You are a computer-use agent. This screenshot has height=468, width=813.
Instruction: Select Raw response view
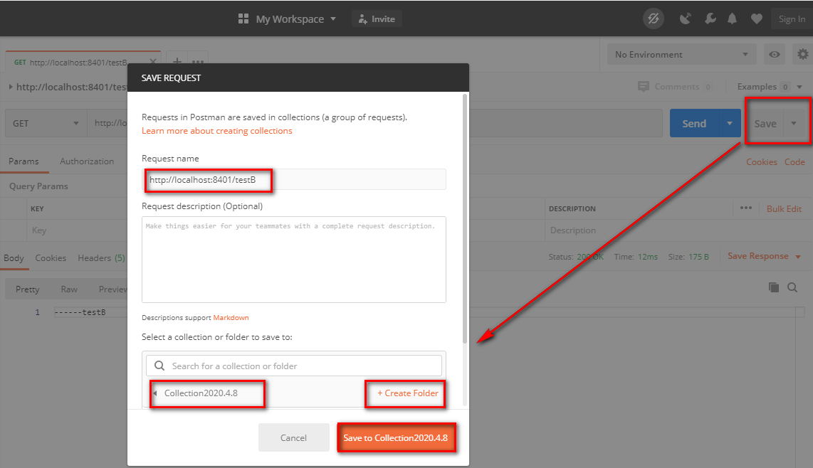pos(69,289)
